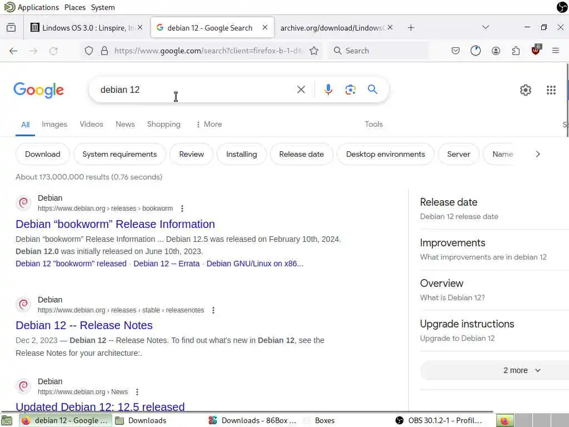Click the Server filter chip
This screenshot has width=569, height=427.
pyautogui.click(x=458, y=154)
